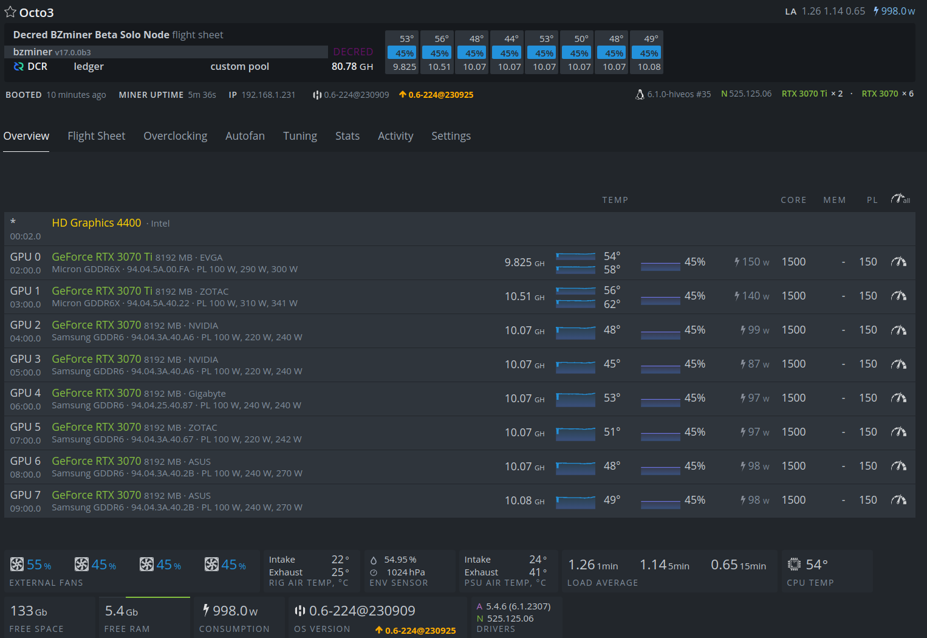Click GPU 1's 45% fan speed bar

click(660, 300)
